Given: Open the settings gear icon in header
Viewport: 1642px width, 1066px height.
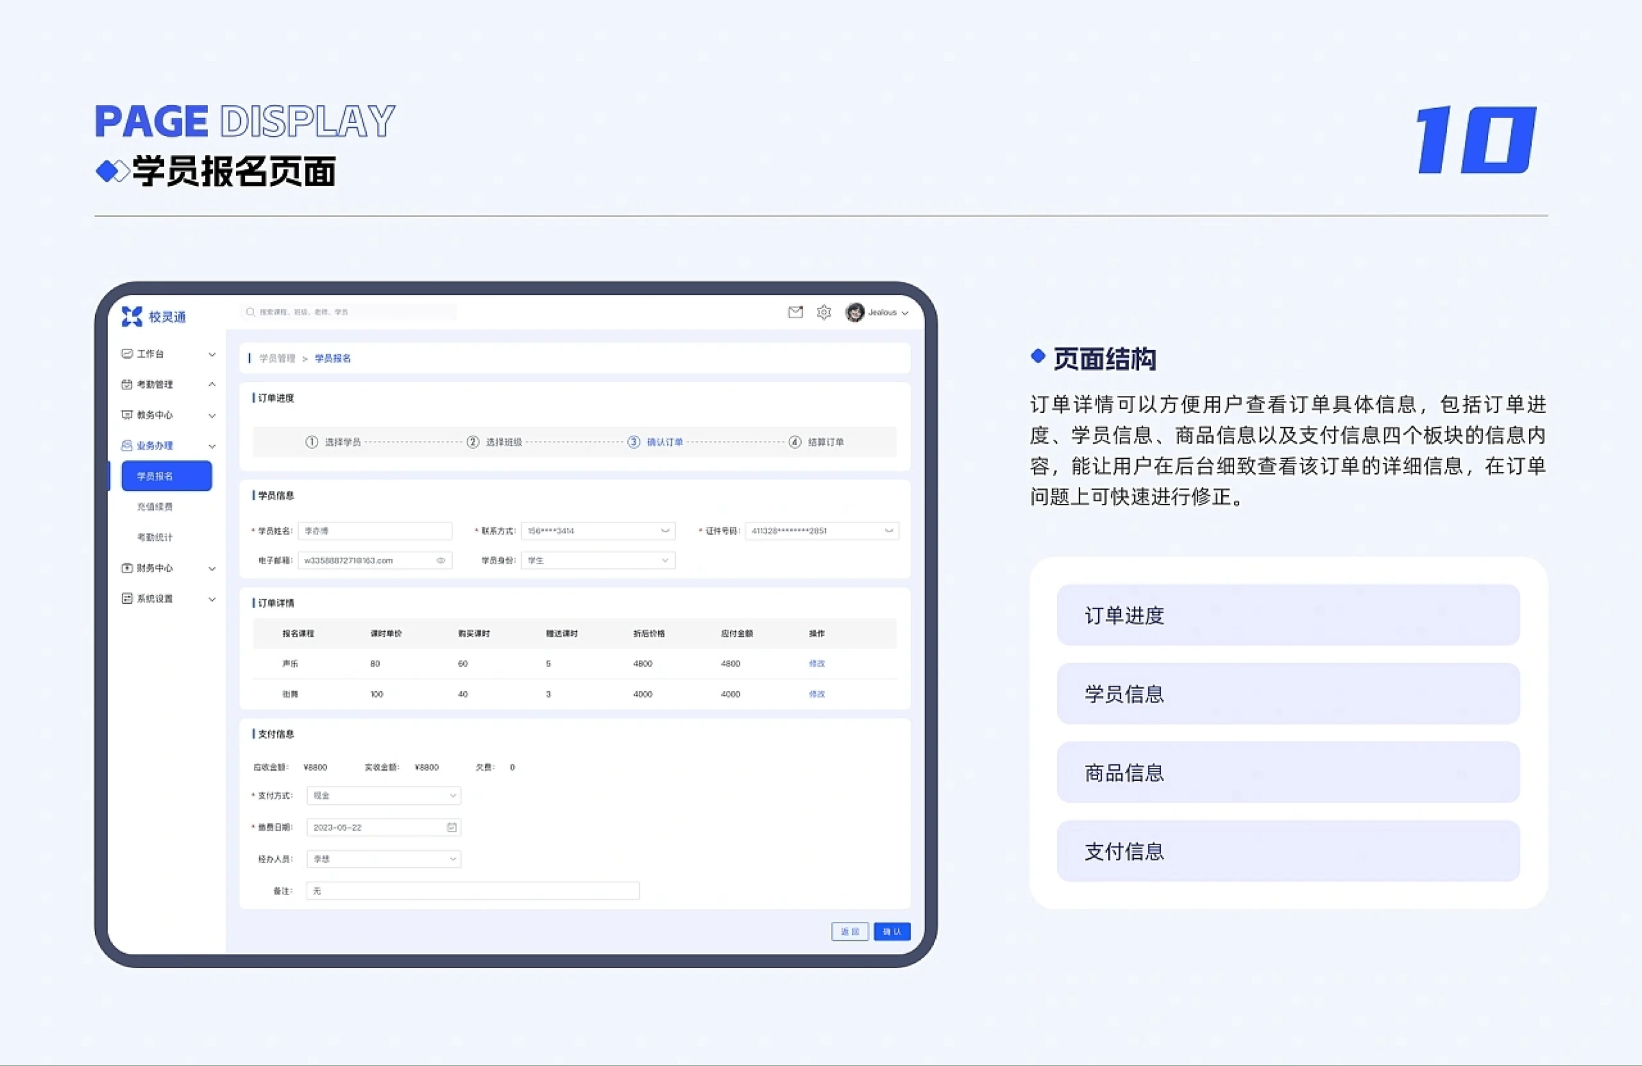Looking at the screenshot, I should pyautogui.click(x=824, y=312).
